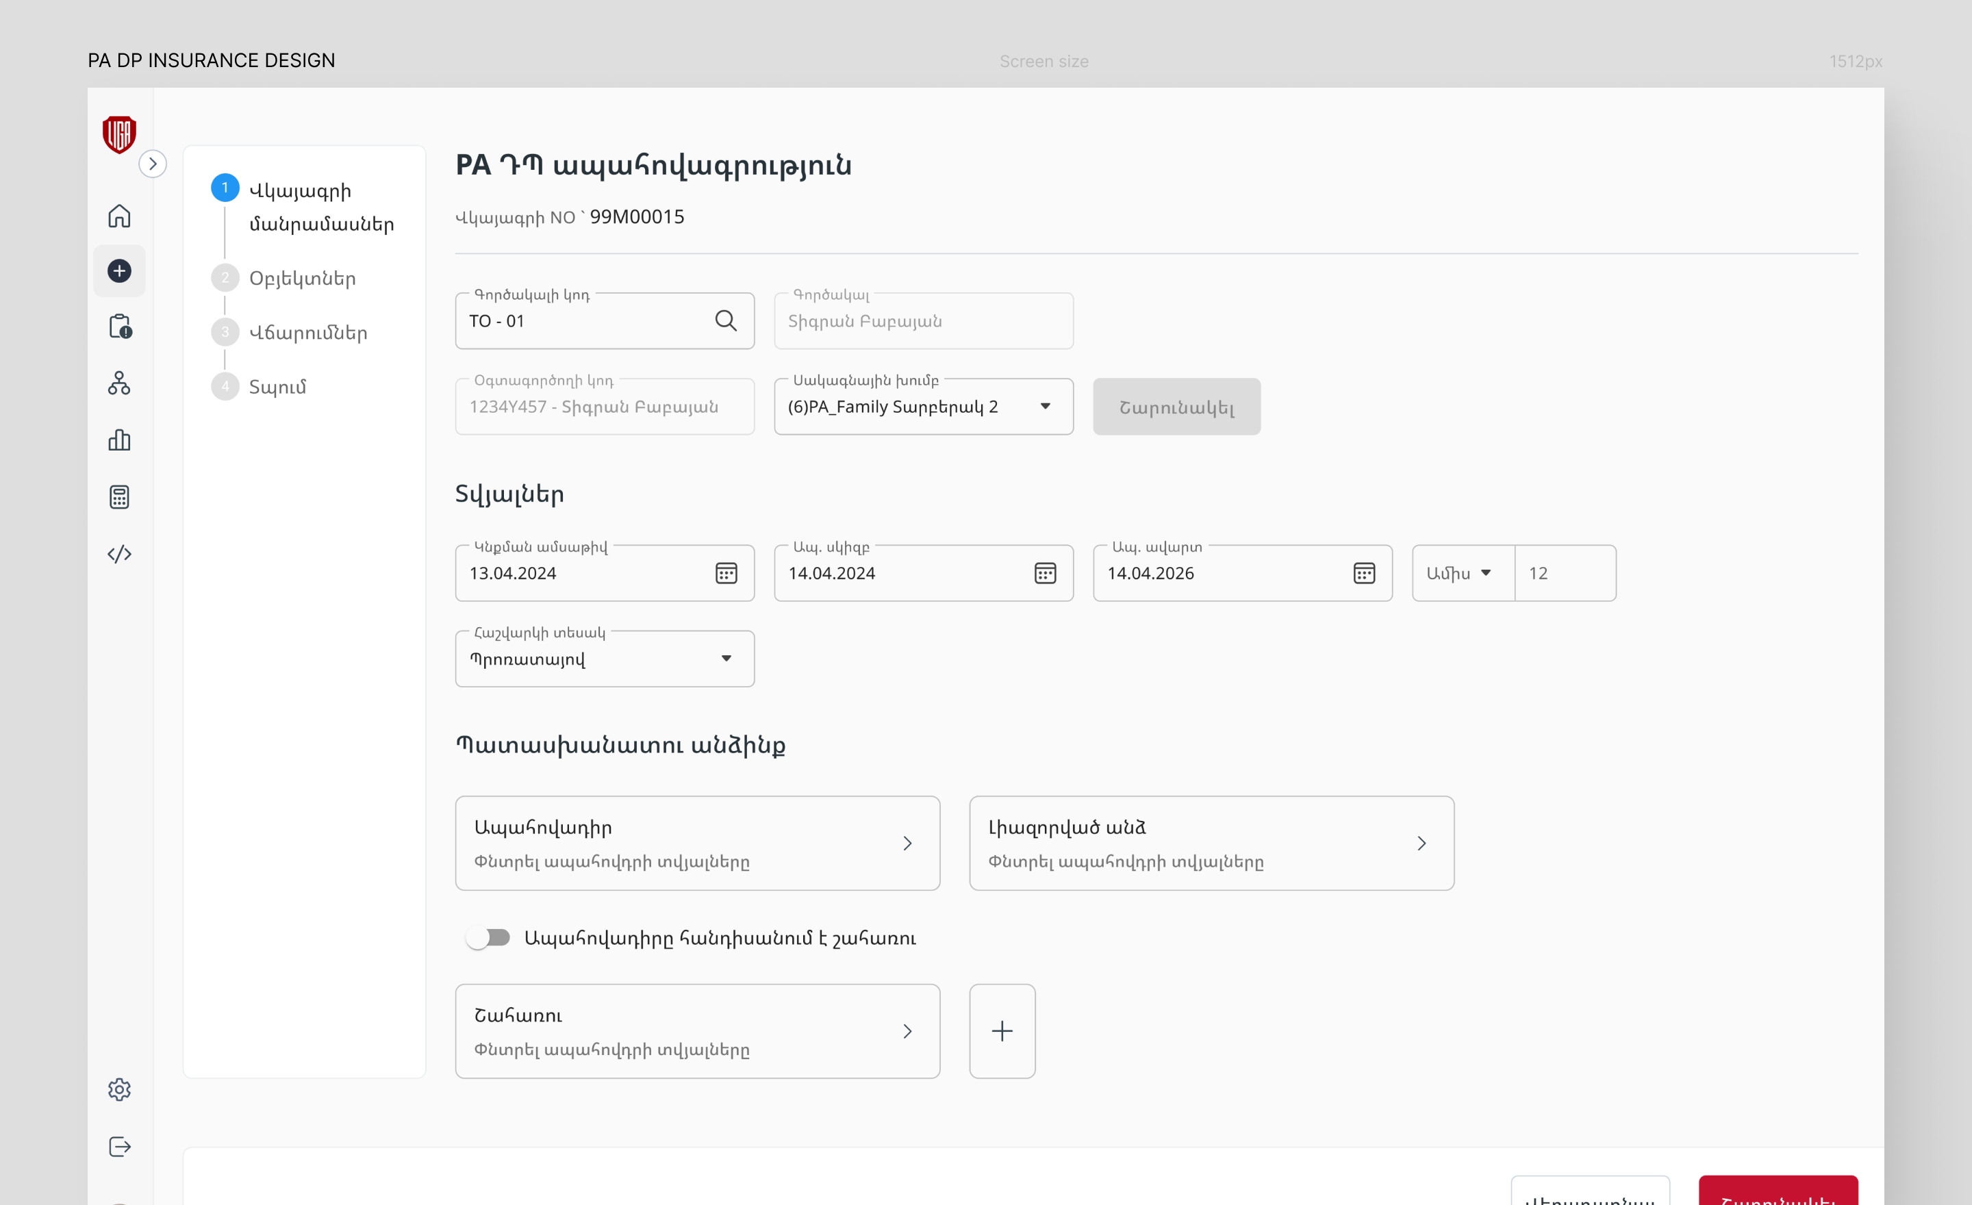Viewport: 1972px width, 1205px height.
Task: Toggle the Ապահովադիրը հանդիսանում է շահառու switch
Action: click(x=488, y=937)
